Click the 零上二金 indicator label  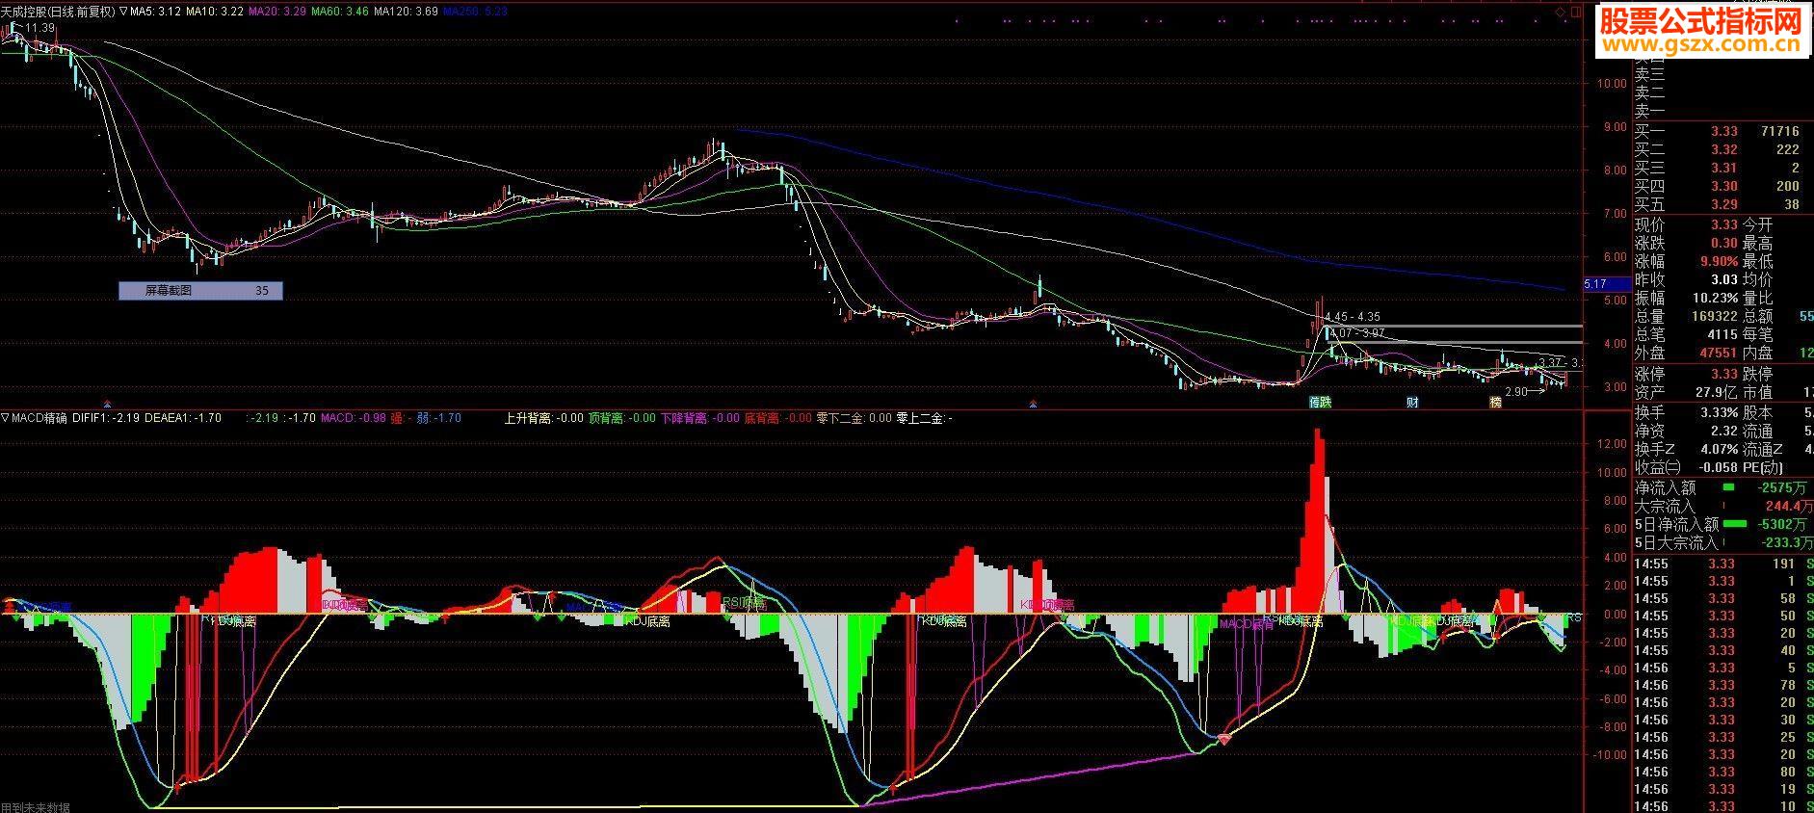[x=925, y=418]
